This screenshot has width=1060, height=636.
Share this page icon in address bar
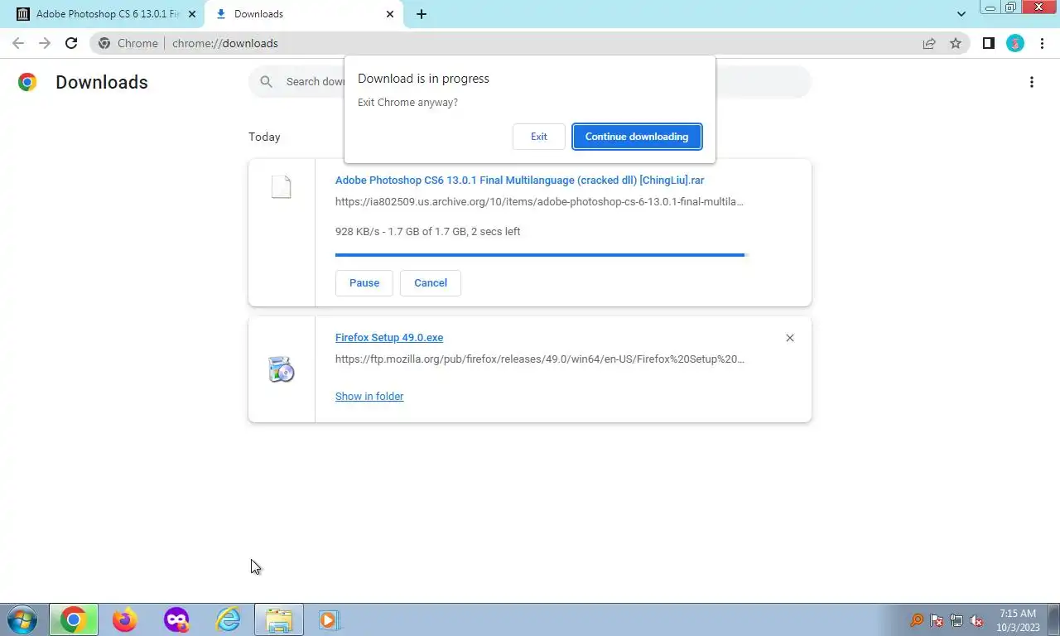coord(929,43)
